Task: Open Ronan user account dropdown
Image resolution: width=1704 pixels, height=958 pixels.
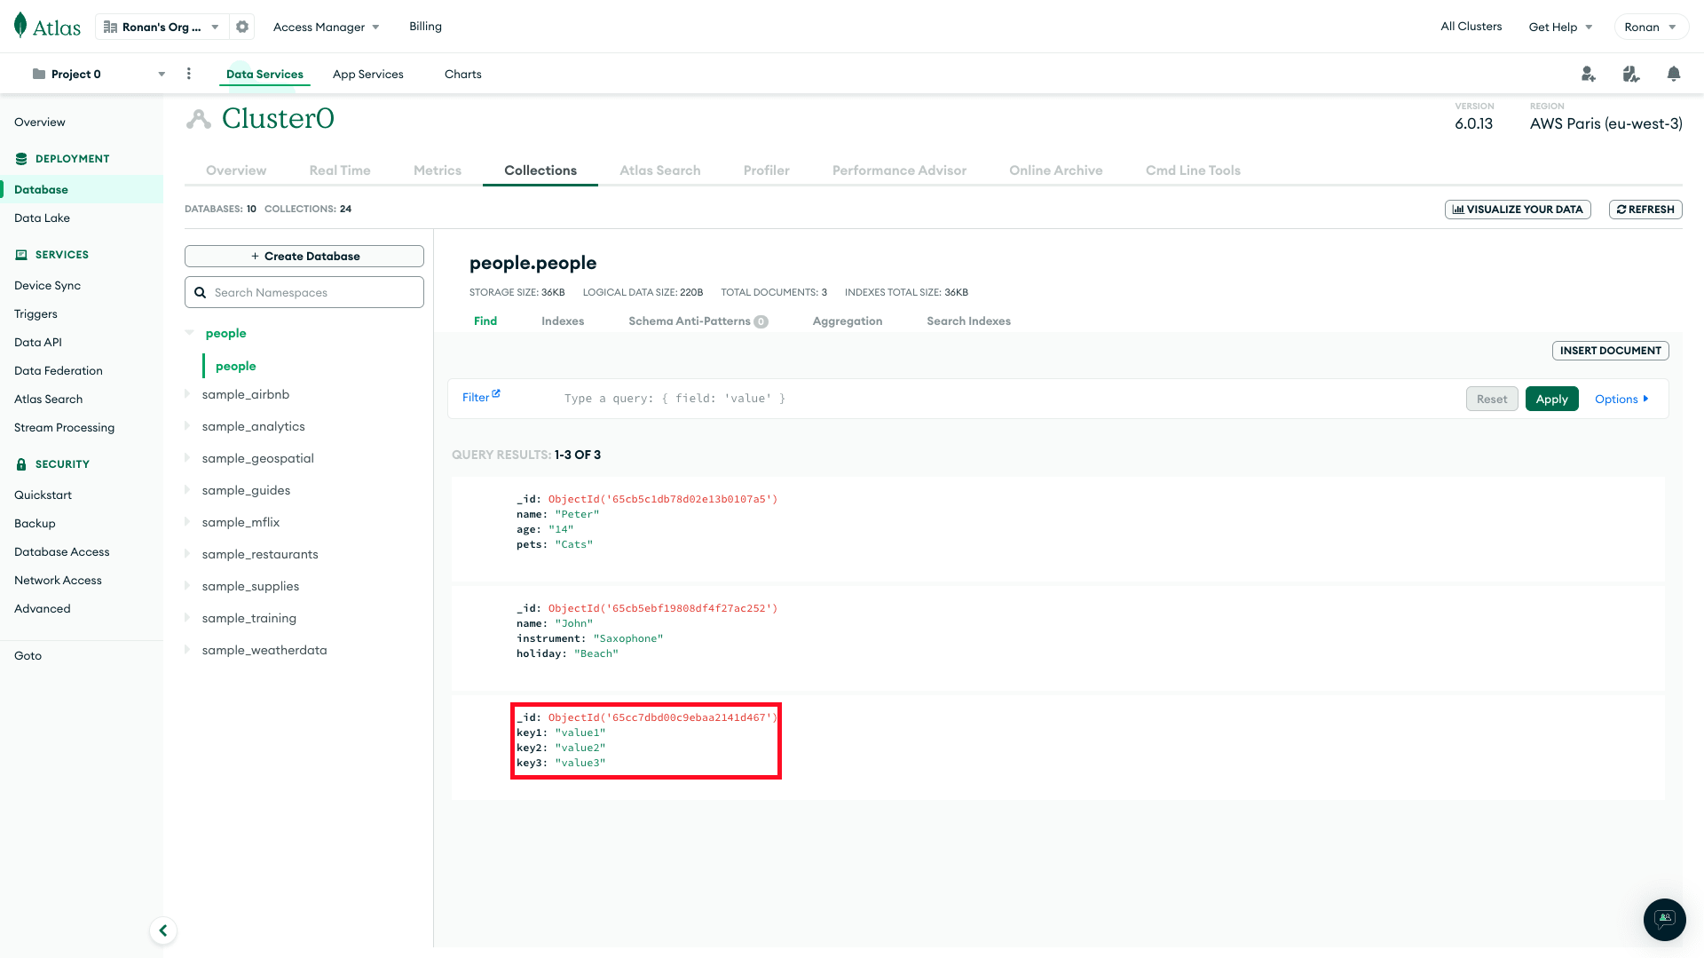Action: 1651,27
